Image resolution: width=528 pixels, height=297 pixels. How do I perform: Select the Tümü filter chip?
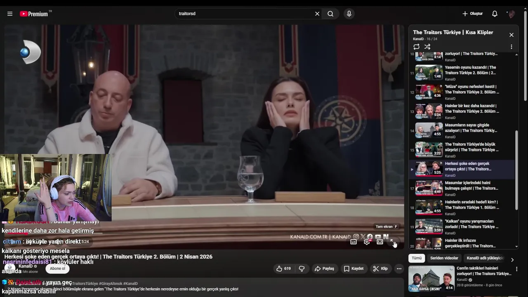click(417, 258)
